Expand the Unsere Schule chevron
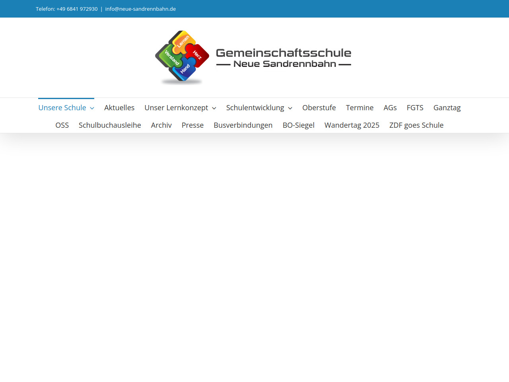This screenshot has height=382, width=509. 92,108
